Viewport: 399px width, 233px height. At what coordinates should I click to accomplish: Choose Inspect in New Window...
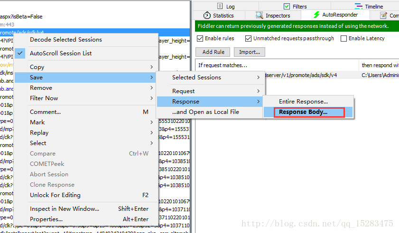86,209
